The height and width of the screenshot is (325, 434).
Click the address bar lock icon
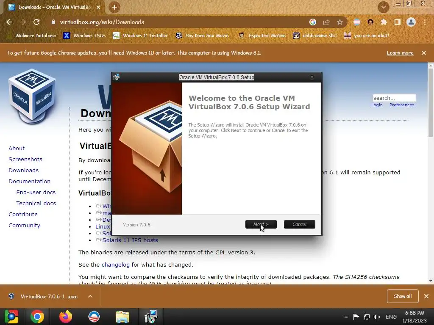click(53, 22)
